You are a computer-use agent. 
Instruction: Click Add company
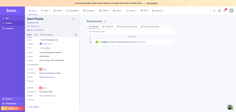coord(33,107)
